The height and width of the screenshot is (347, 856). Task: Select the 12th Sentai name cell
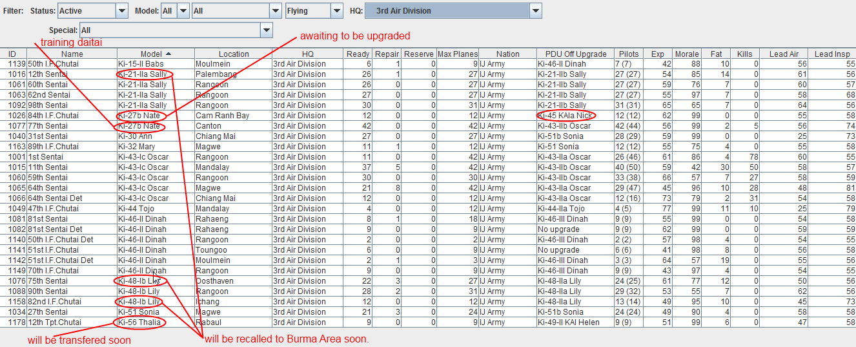pyautogui.click(x=72, y=74)
